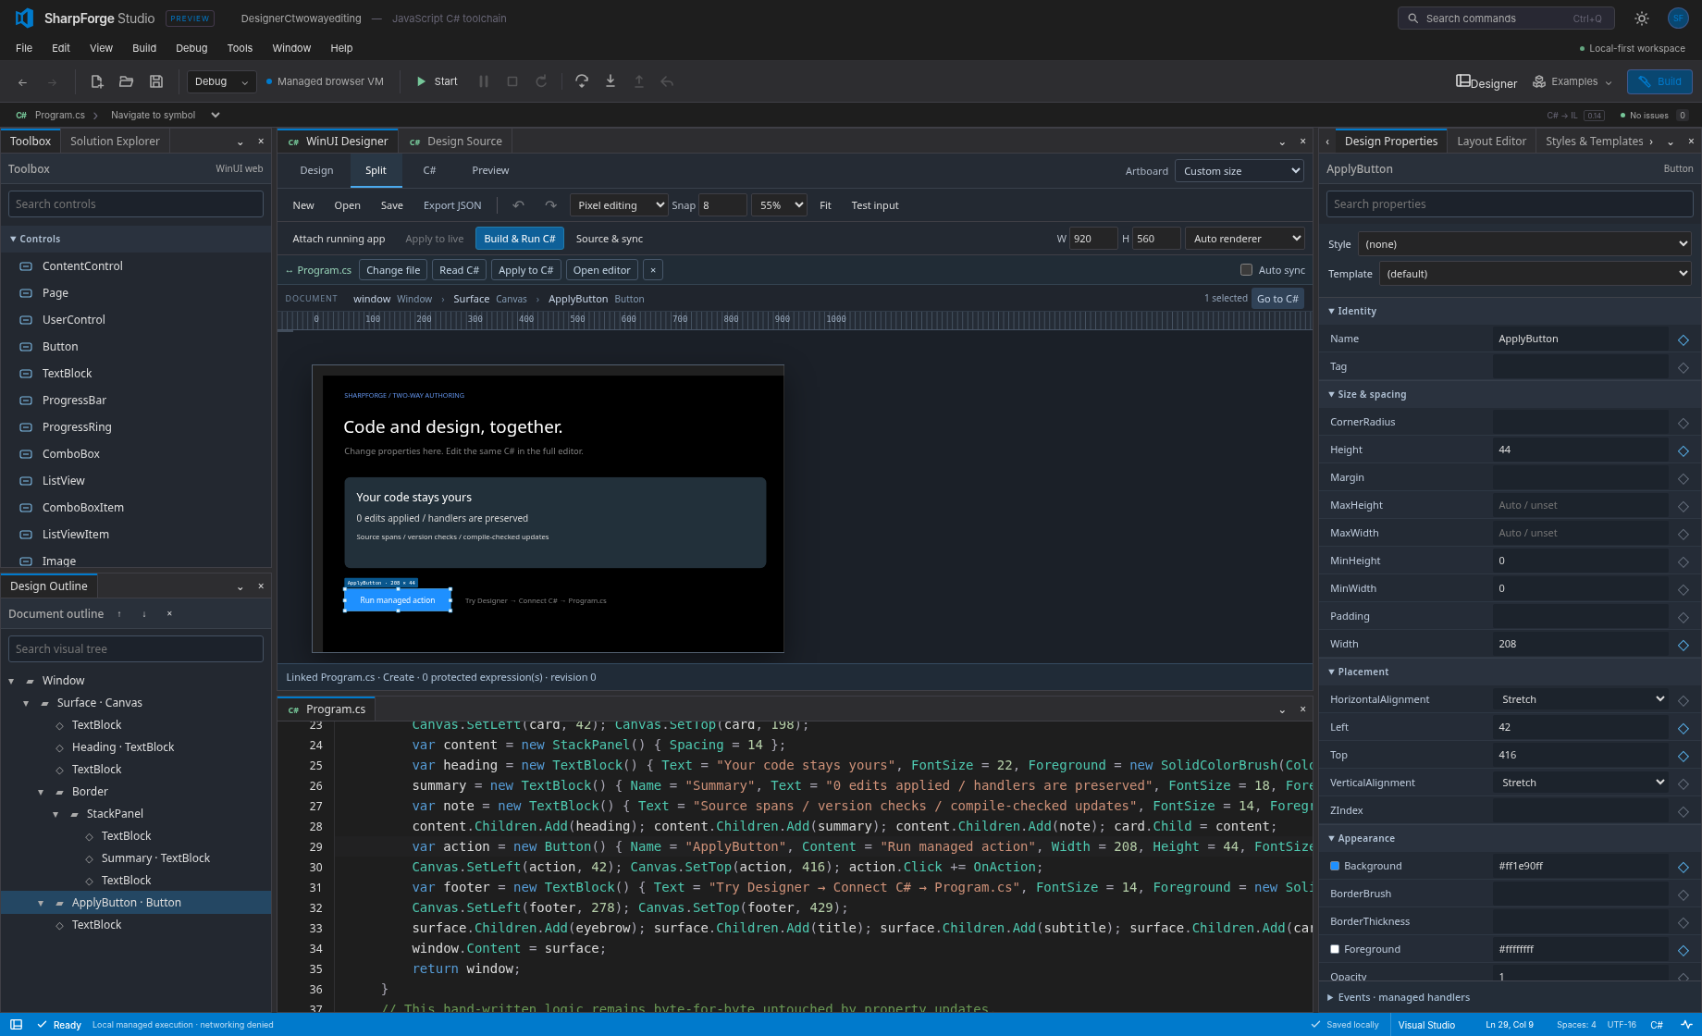Select the C# view tab
Screen dimensions: 1702x1036
tap(429, 170)
